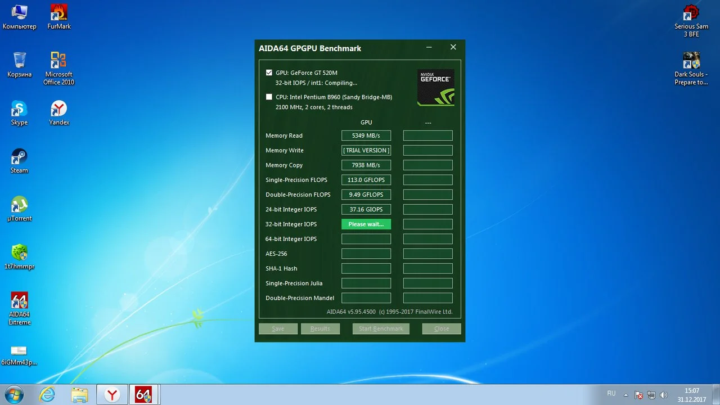Click the Memory Read 5349 MB/s result field
The width and height of the screenshot is (720, 405).
click(x=366, y=136)
